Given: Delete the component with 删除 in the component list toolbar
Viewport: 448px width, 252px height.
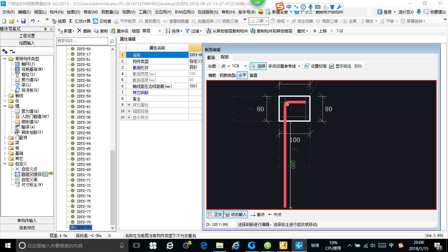Looking at the screenshot, I should tap(85, 31).
